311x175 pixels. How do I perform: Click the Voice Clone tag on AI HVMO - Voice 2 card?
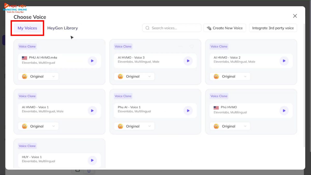[x=219, y=46]
